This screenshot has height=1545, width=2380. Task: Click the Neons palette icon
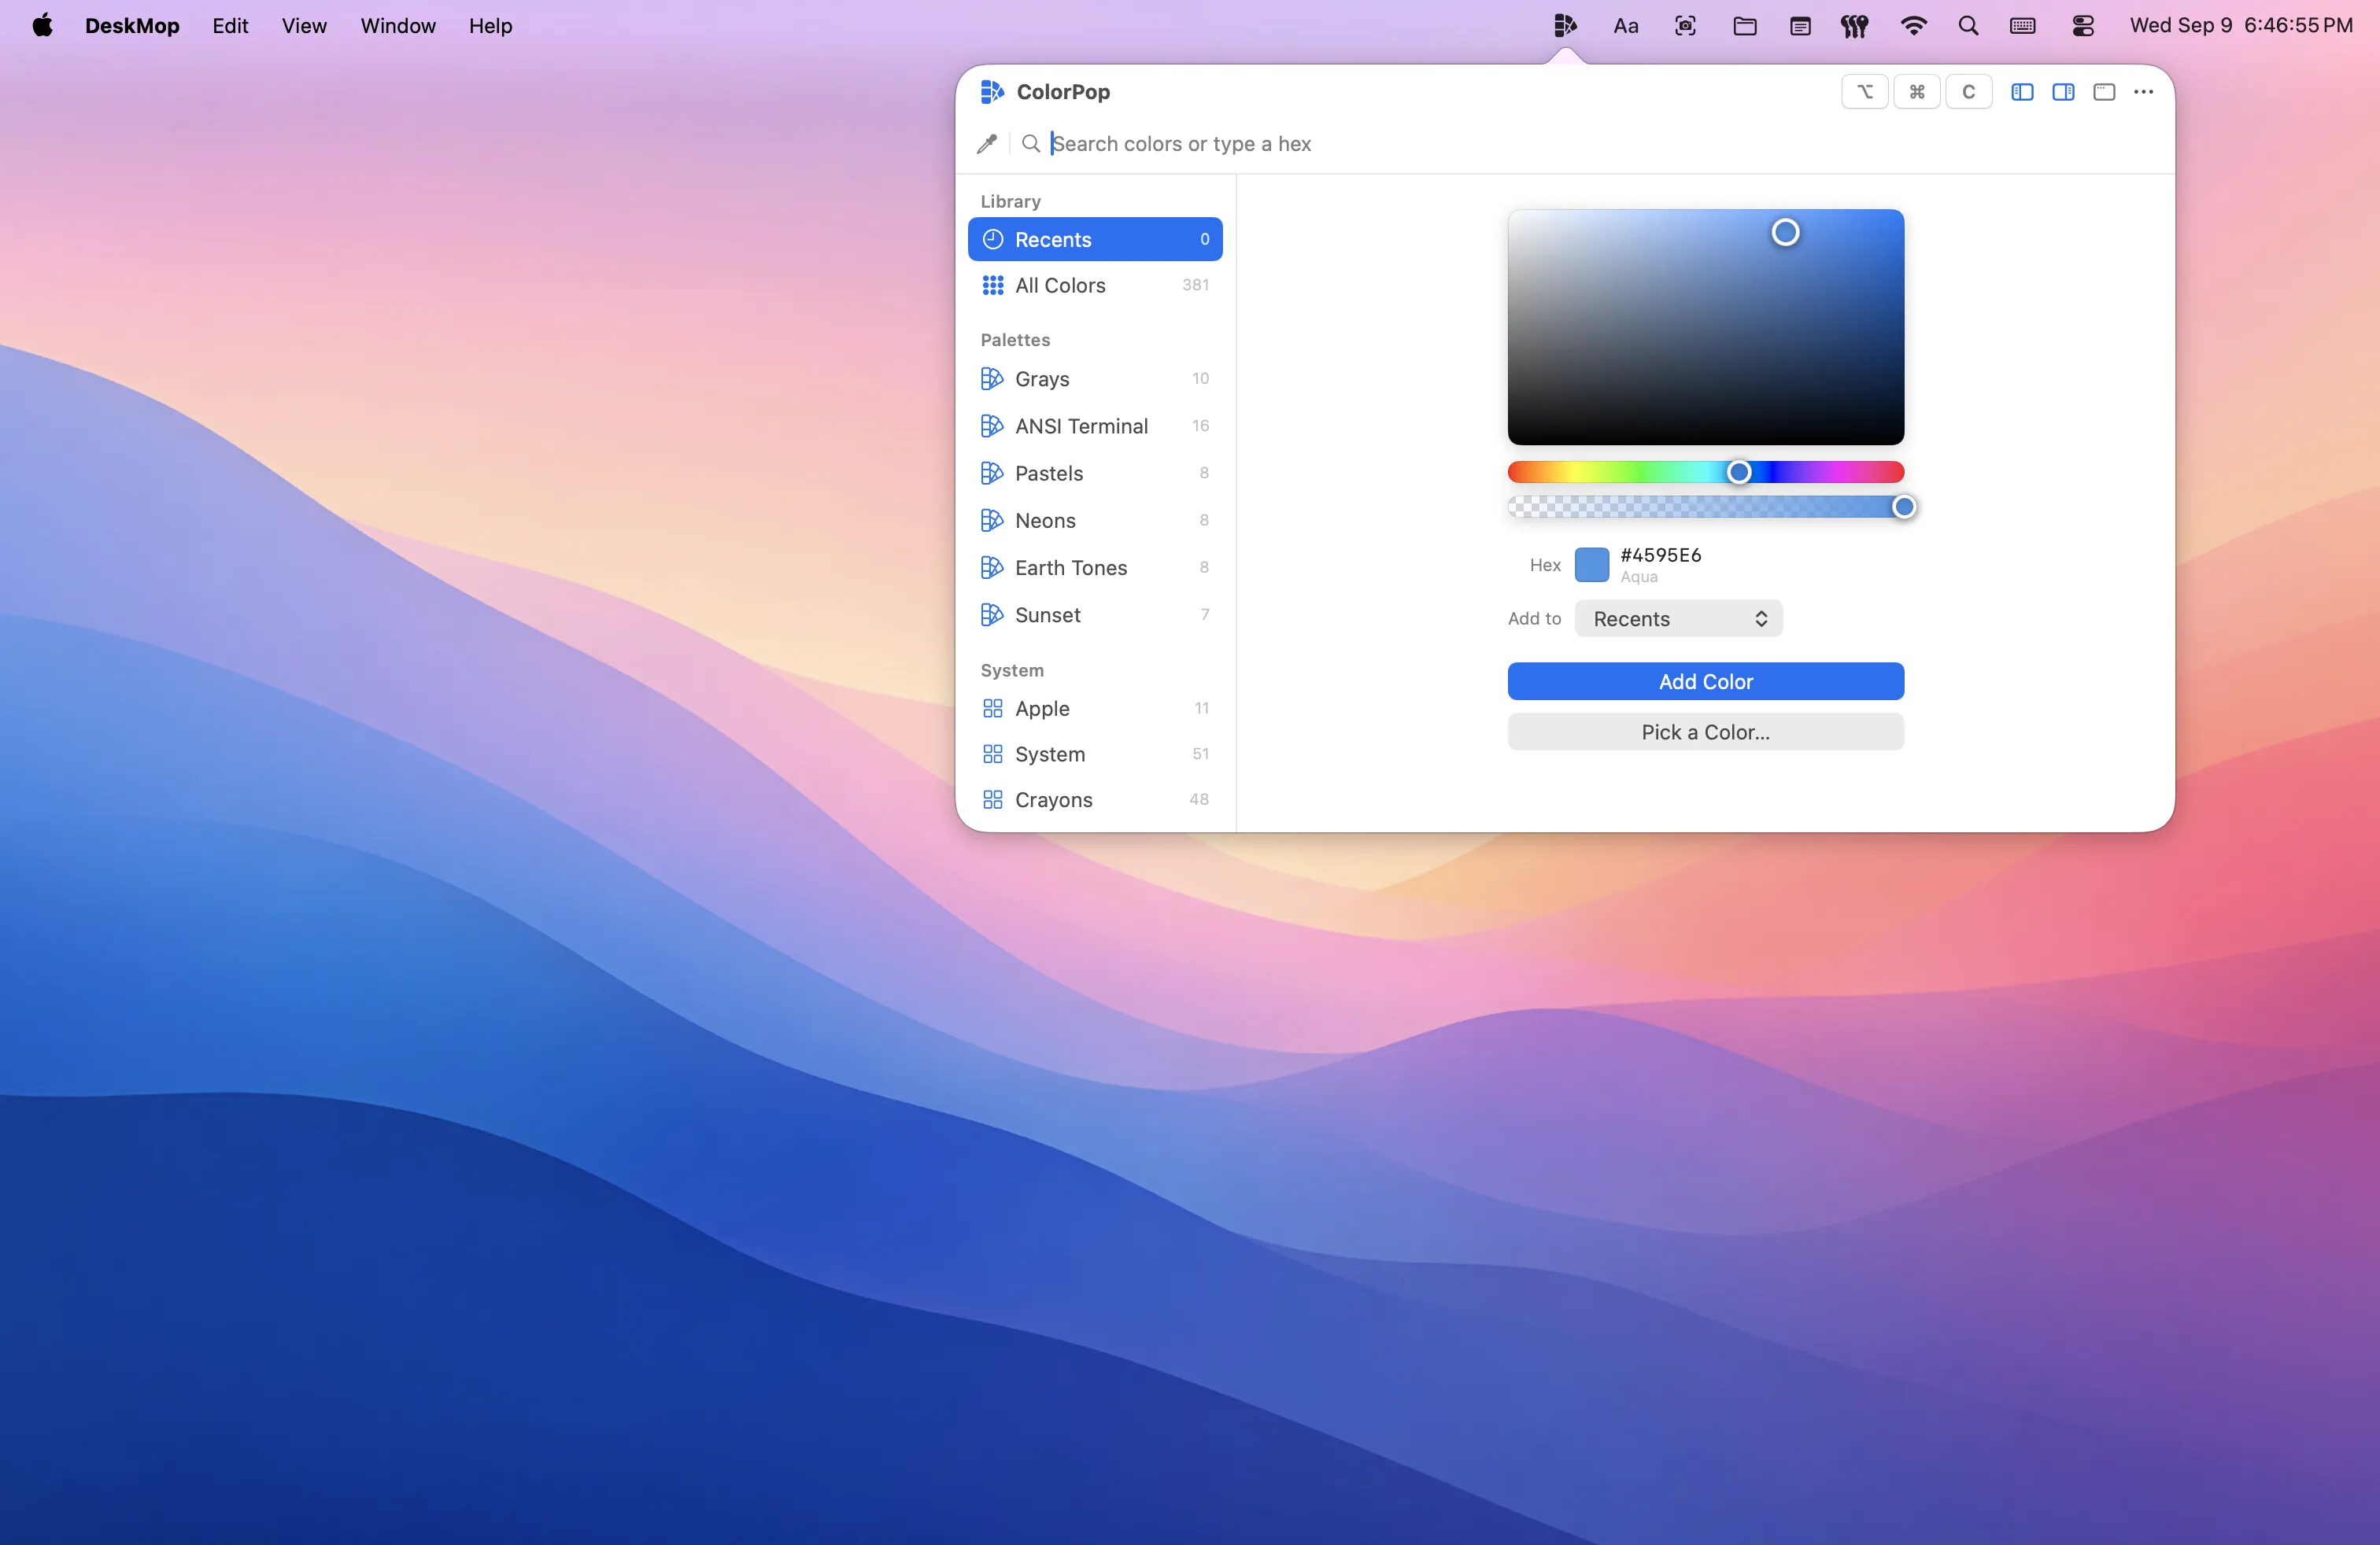[x=992, y=521]
